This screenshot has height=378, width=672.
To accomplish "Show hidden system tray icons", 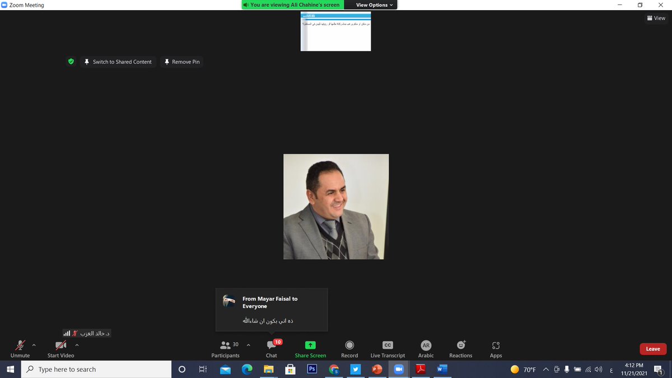I will [x=546, y=369].
